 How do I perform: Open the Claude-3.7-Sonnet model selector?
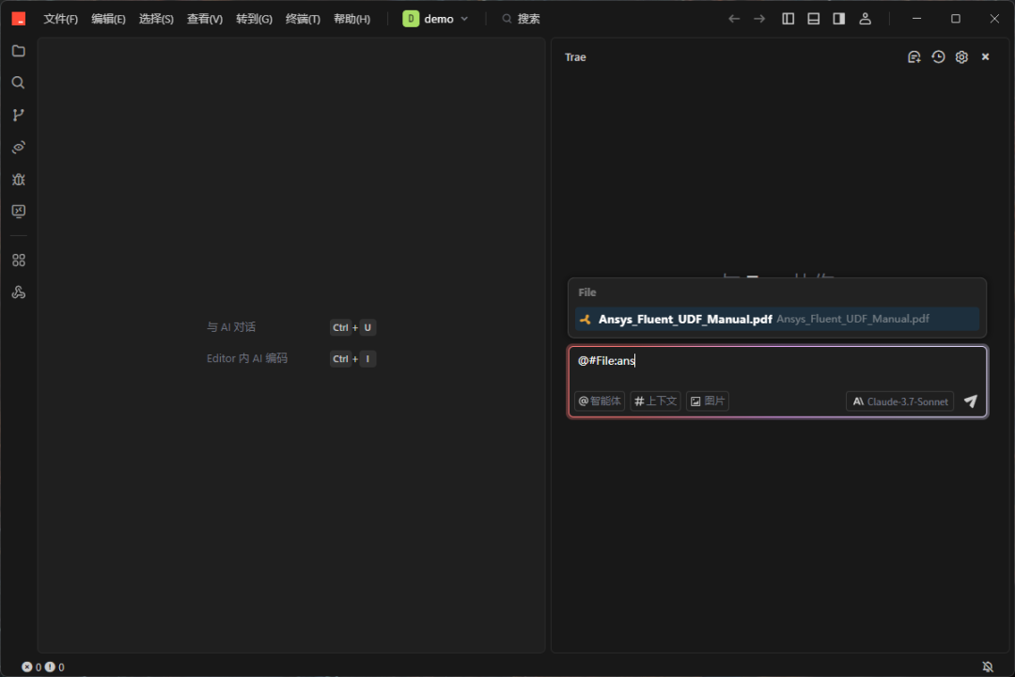pyautogui.click(x=899, y=401)
